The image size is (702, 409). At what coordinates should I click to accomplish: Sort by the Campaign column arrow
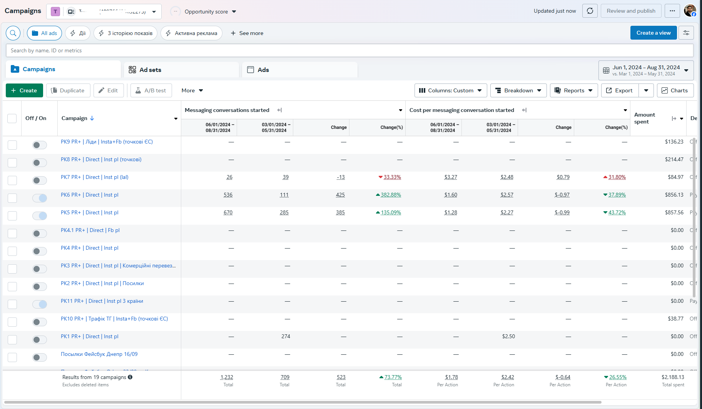[x=92, y=118]
